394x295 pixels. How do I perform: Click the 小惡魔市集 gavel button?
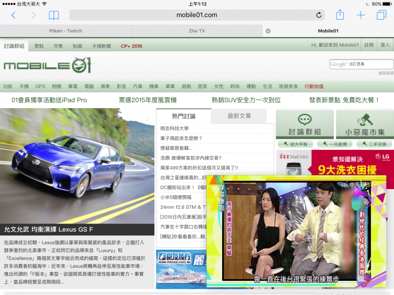pos(365,124)
